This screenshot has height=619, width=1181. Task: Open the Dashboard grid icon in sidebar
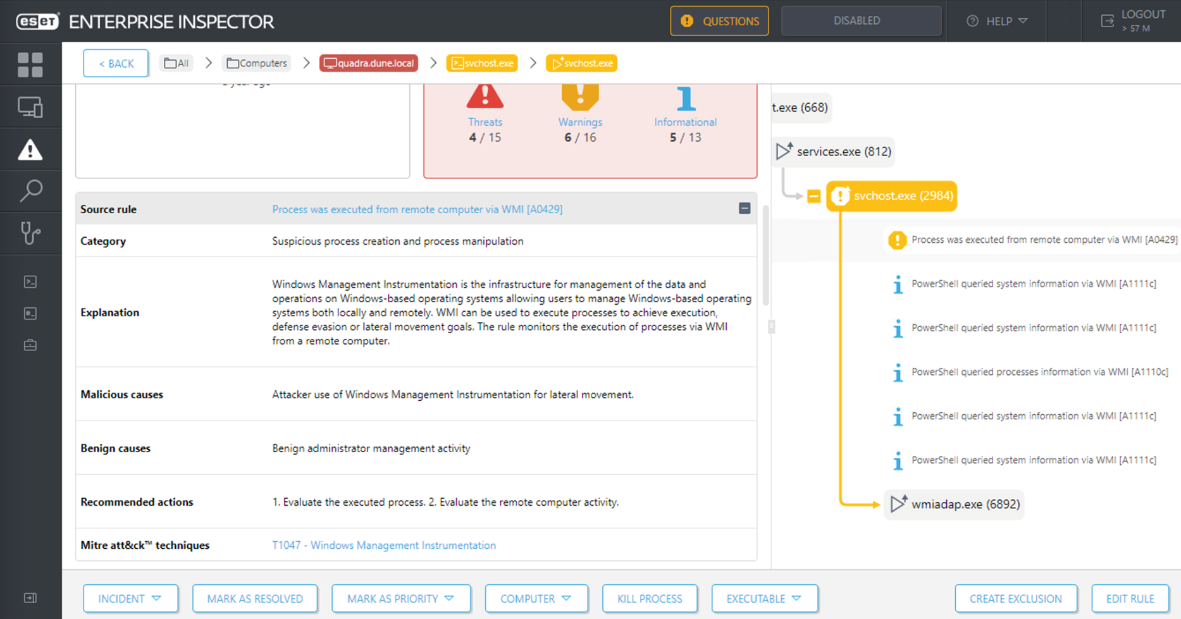click(30, 64)
